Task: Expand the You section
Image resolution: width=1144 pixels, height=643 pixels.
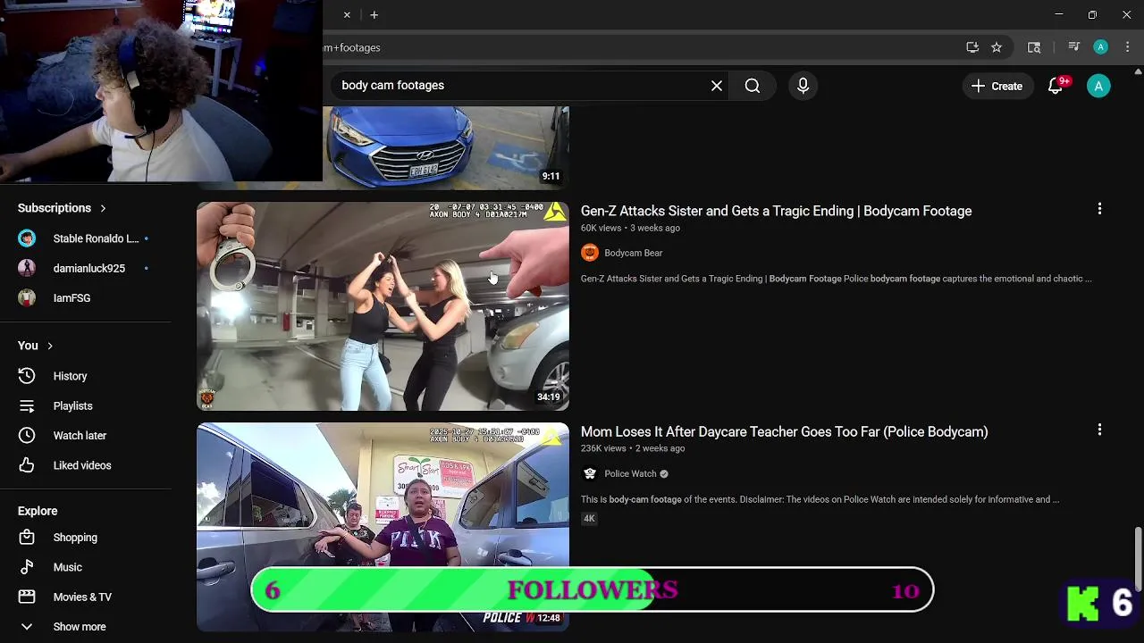Action: pos(36,346)
